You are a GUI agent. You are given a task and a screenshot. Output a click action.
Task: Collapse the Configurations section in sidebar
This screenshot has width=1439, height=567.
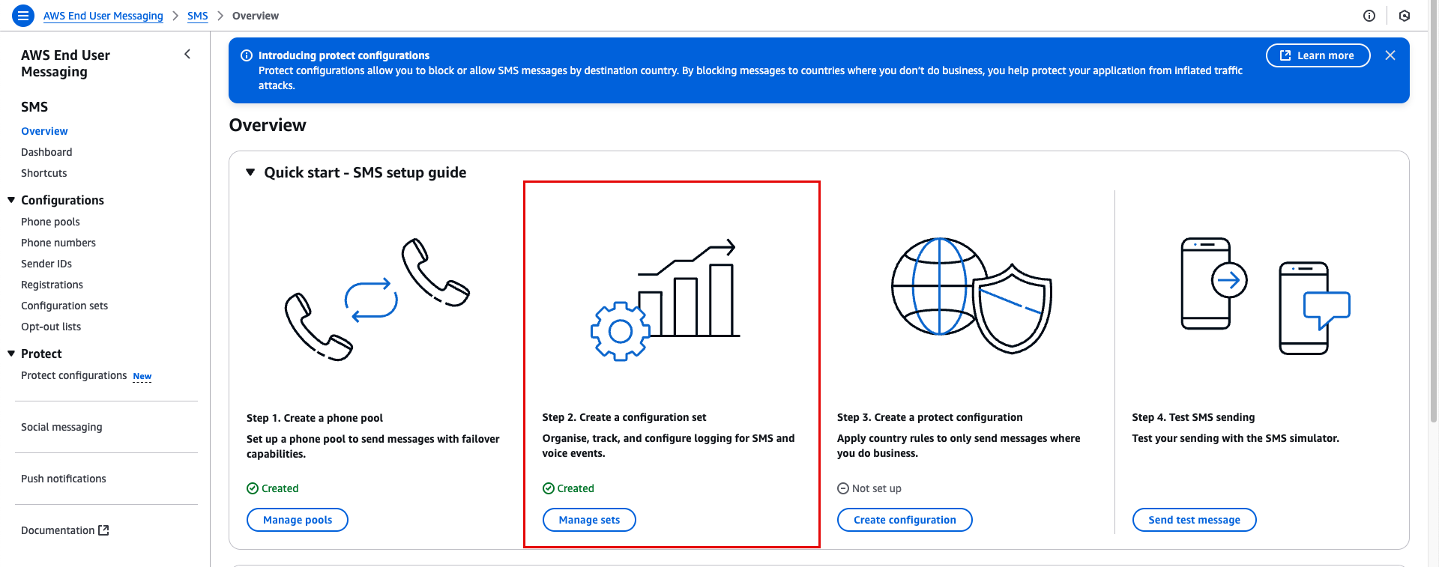click(x=11, y=200)
